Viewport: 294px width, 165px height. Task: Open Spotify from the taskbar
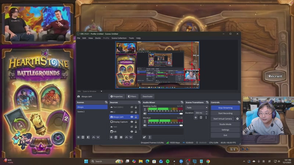tap(168, 161)
